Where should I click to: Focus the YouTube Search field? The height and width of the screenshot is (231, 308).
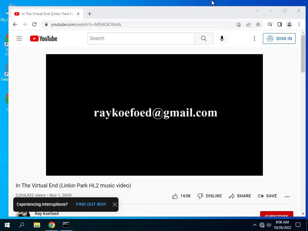click(x=141, y=38)
